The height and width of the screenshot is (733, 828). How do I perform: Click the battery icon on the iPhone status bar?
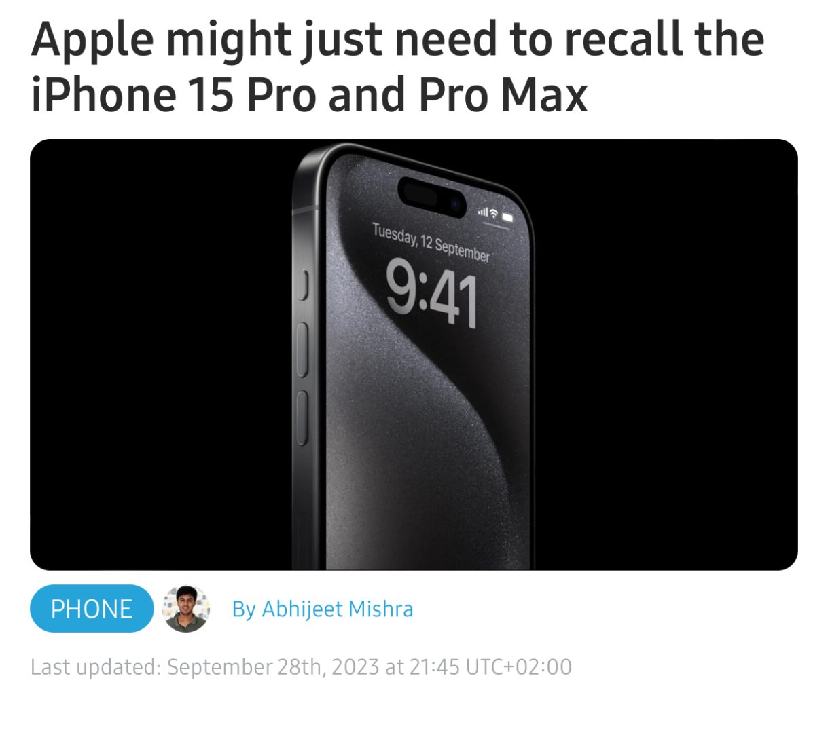[x=507, y=217]
